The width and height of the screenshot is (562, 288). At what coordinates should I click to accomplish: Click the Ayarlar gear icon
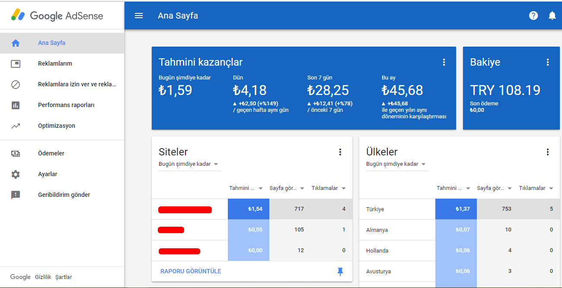(x=16, y=174)
